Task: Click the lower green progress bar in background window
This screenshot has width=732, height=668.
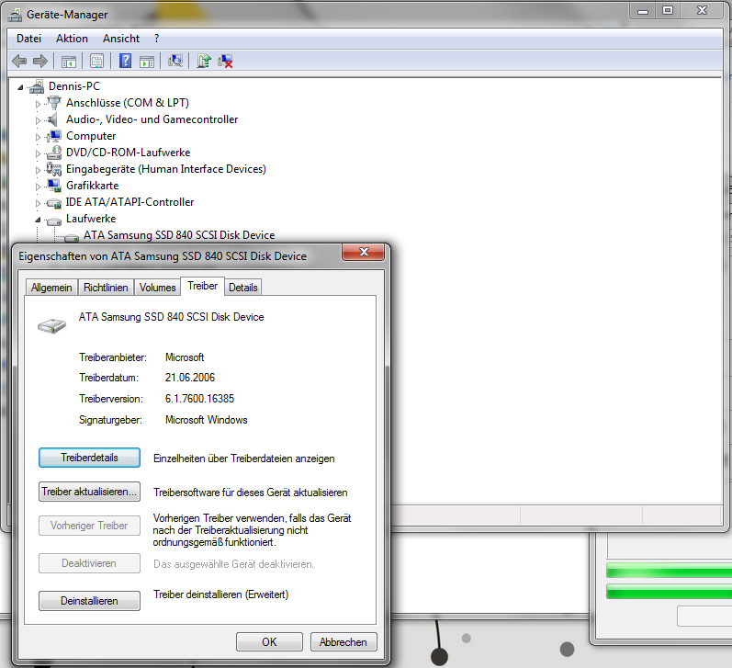Action: [669, 592]
